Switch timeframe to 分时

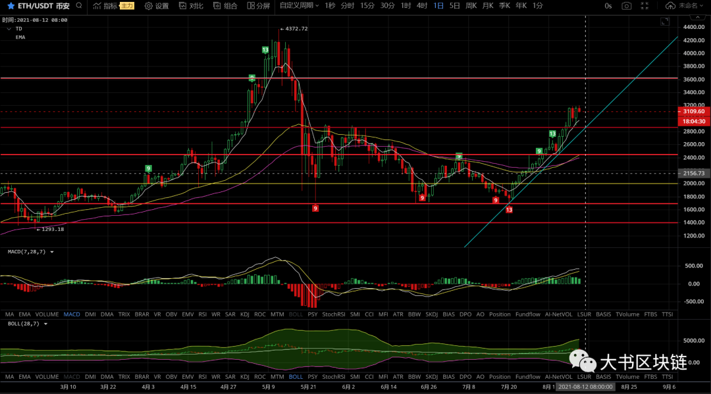click(x=348, y=6)
